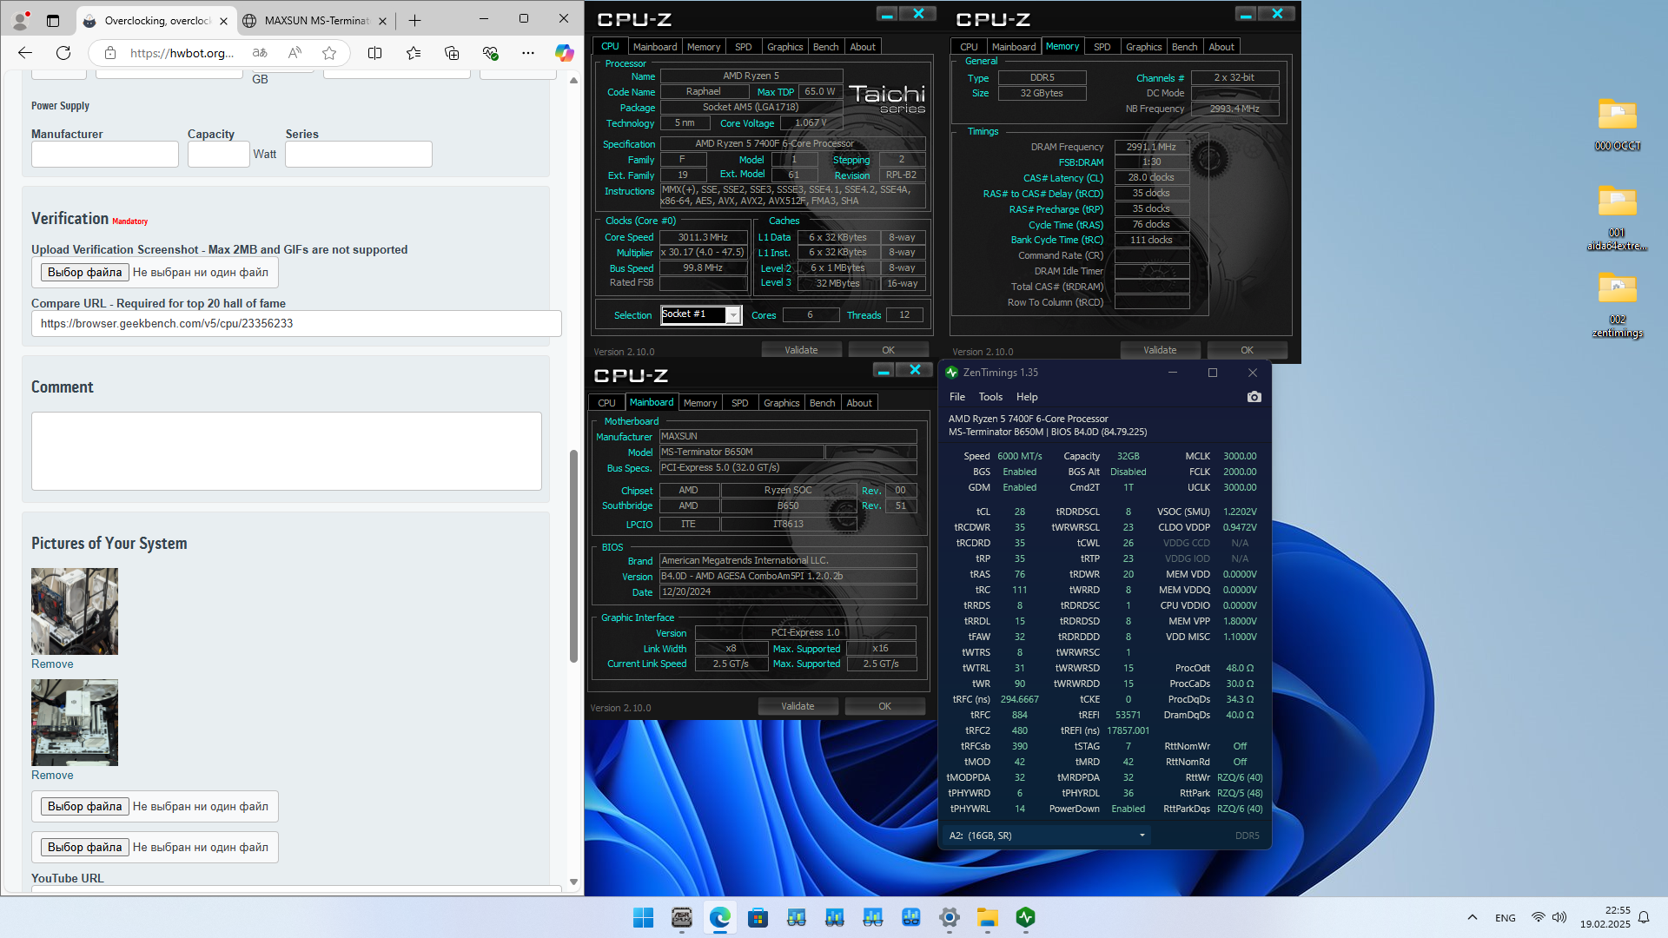Open ZenTimings green icon on taskbar

click(1026, 917)
